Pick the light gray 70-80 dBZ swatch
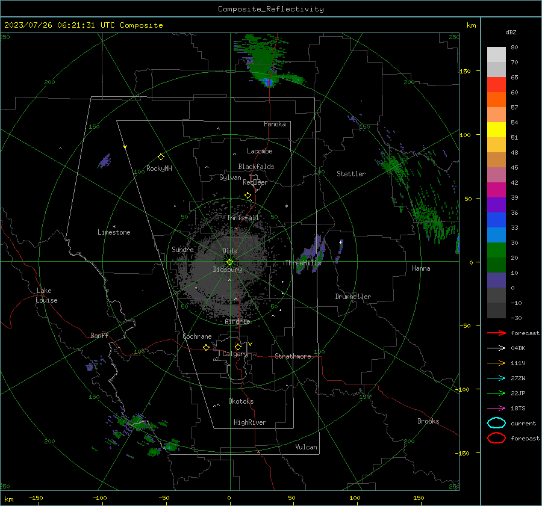The height and width of the screenshot is (506, 542). (x=496, y=55)
